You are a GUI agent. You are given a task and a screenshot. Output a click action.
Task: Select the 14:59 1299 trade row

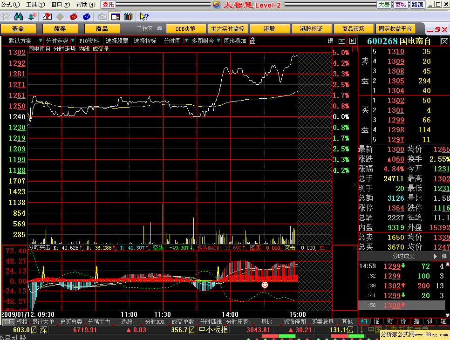(402, 266)
